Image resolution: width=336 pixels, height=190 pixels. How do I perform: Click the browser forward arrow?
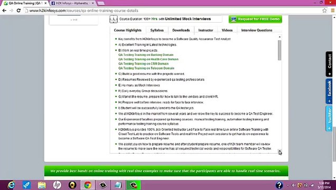pos(11,11)
